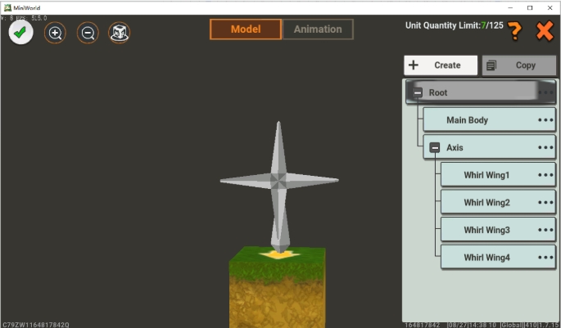
Task: Open help via the question mark icon
Action: [x=514, y=32]
